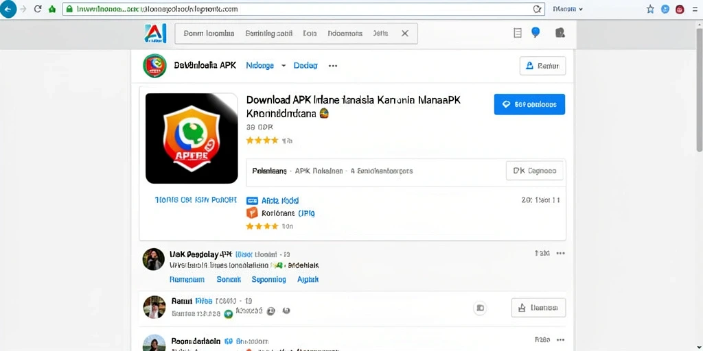The width and height of the screenshot is (703, 351).
Task: Bookmark the page with the star icon
Action: tap(650, 9)
